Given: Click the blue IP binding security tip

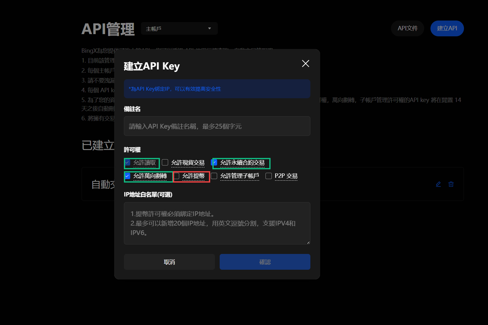Looking at the screenshot, I should click(x=217, y=89).
